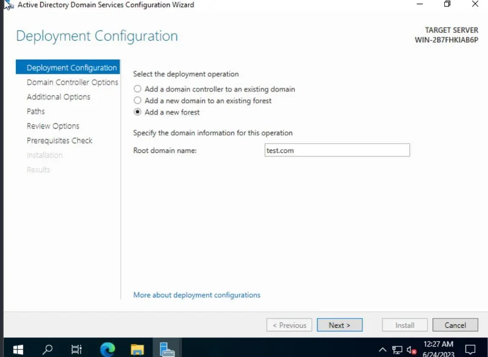Open the Action Center notifications icon
Image resolution: width=488 pixels, height=357 pixels.
pyautogui.click(x=470, y=349)
